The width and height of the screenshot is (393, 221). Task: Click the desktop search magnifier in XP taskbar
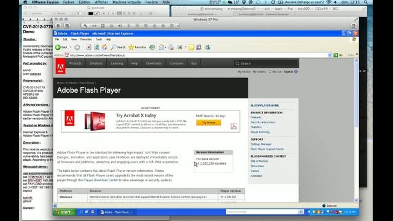[x=301, y=212]
